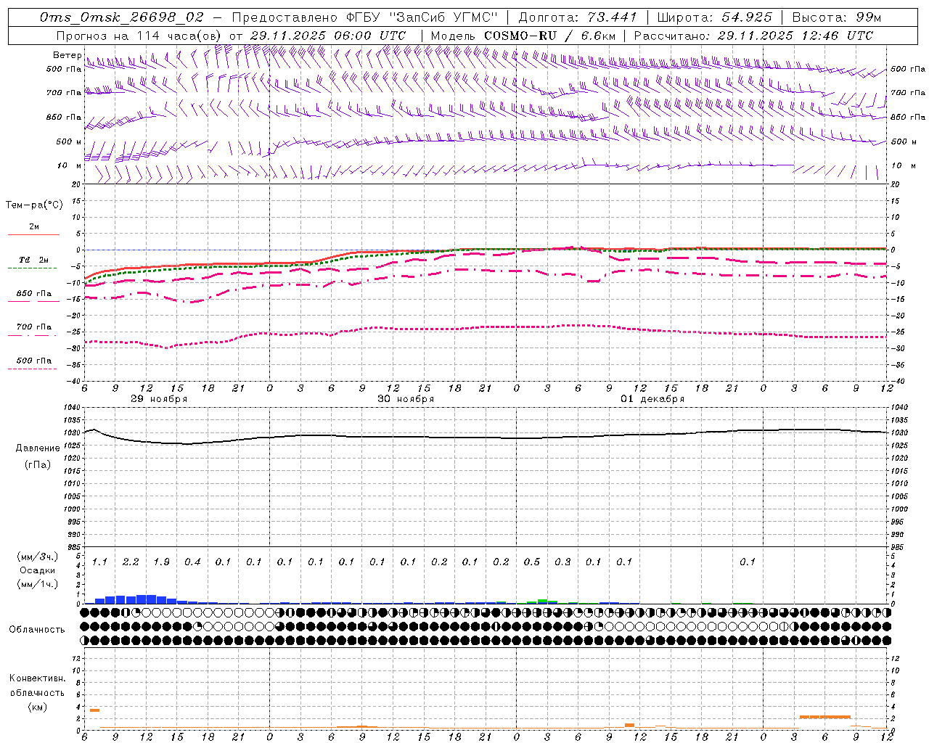Click the 3-hour precipitation value "1.1"
Viewport: 929px width, 743px height.
point(99,562)
